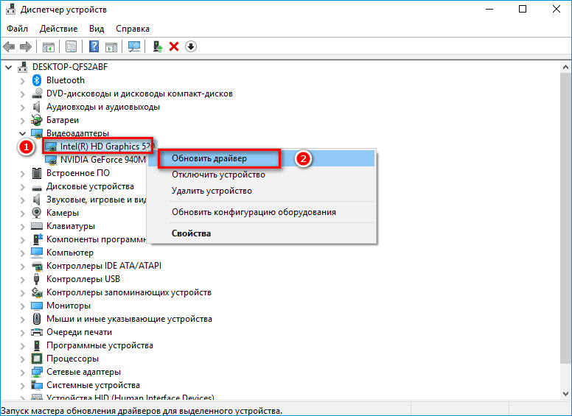Click the properties sheet toolbar icon
The height and width of the screenshot is (416, 572).
click(71, 46)
